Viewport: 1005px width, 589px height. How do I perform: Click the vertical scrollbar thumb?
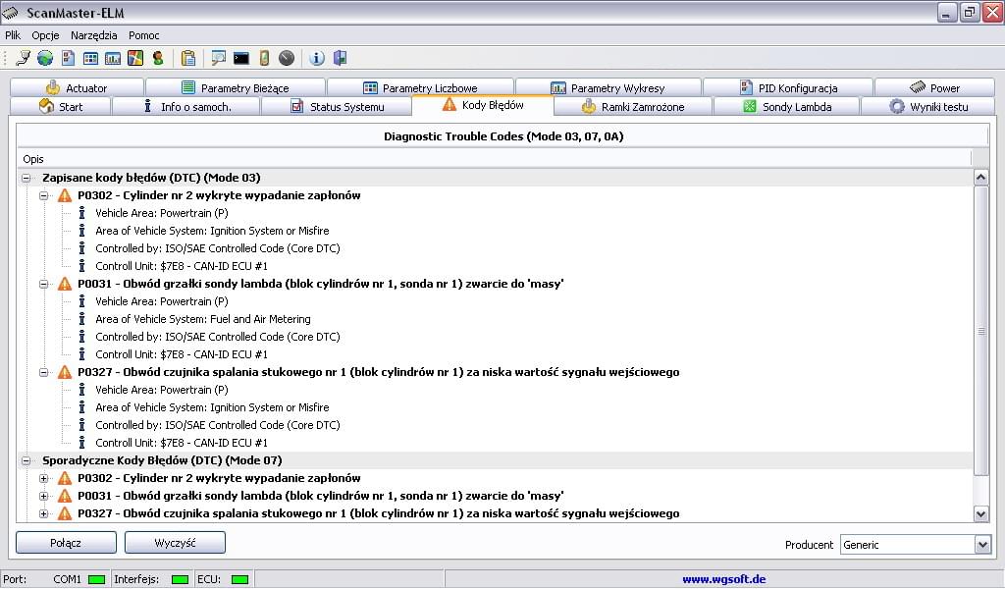coord(980,332)
